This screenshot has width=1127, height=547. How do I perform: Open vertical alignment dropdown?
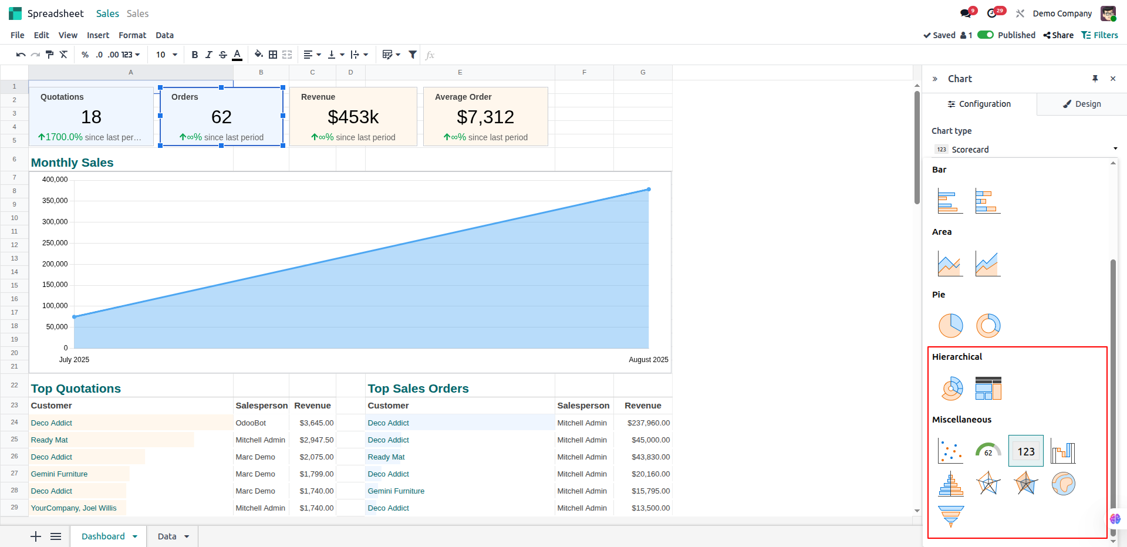tap(336, 55)
